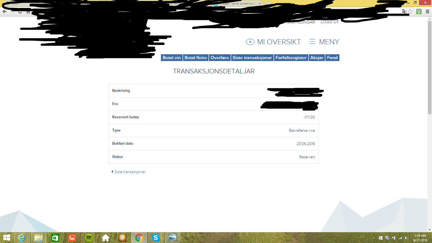Click the Status row label
Image resolution: width=432 pixels, height=243 pixels.
coord(117,157)
